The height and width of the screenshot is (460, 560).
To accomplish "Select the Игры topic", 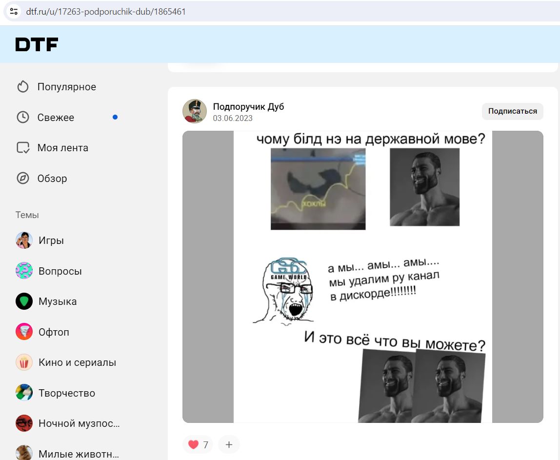I will click(51, 240).
